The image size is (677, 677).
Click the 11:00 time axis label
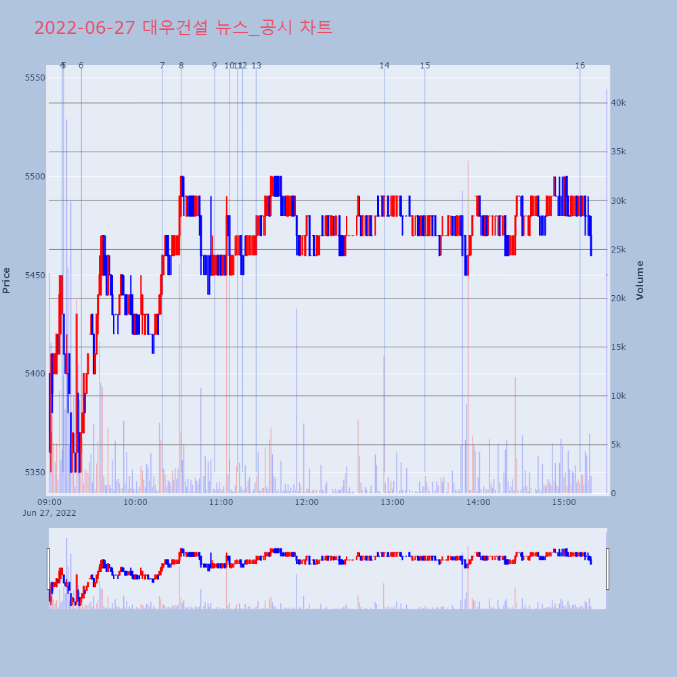tap(221, 502)
